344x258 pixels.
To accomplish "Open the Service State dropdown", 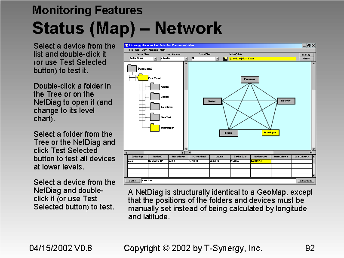I will coord(186,59).
